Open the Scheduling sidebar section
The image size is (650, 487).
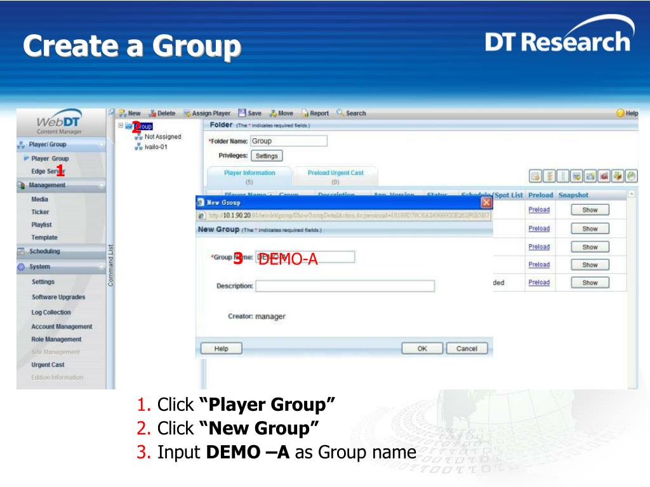[62, 251]
